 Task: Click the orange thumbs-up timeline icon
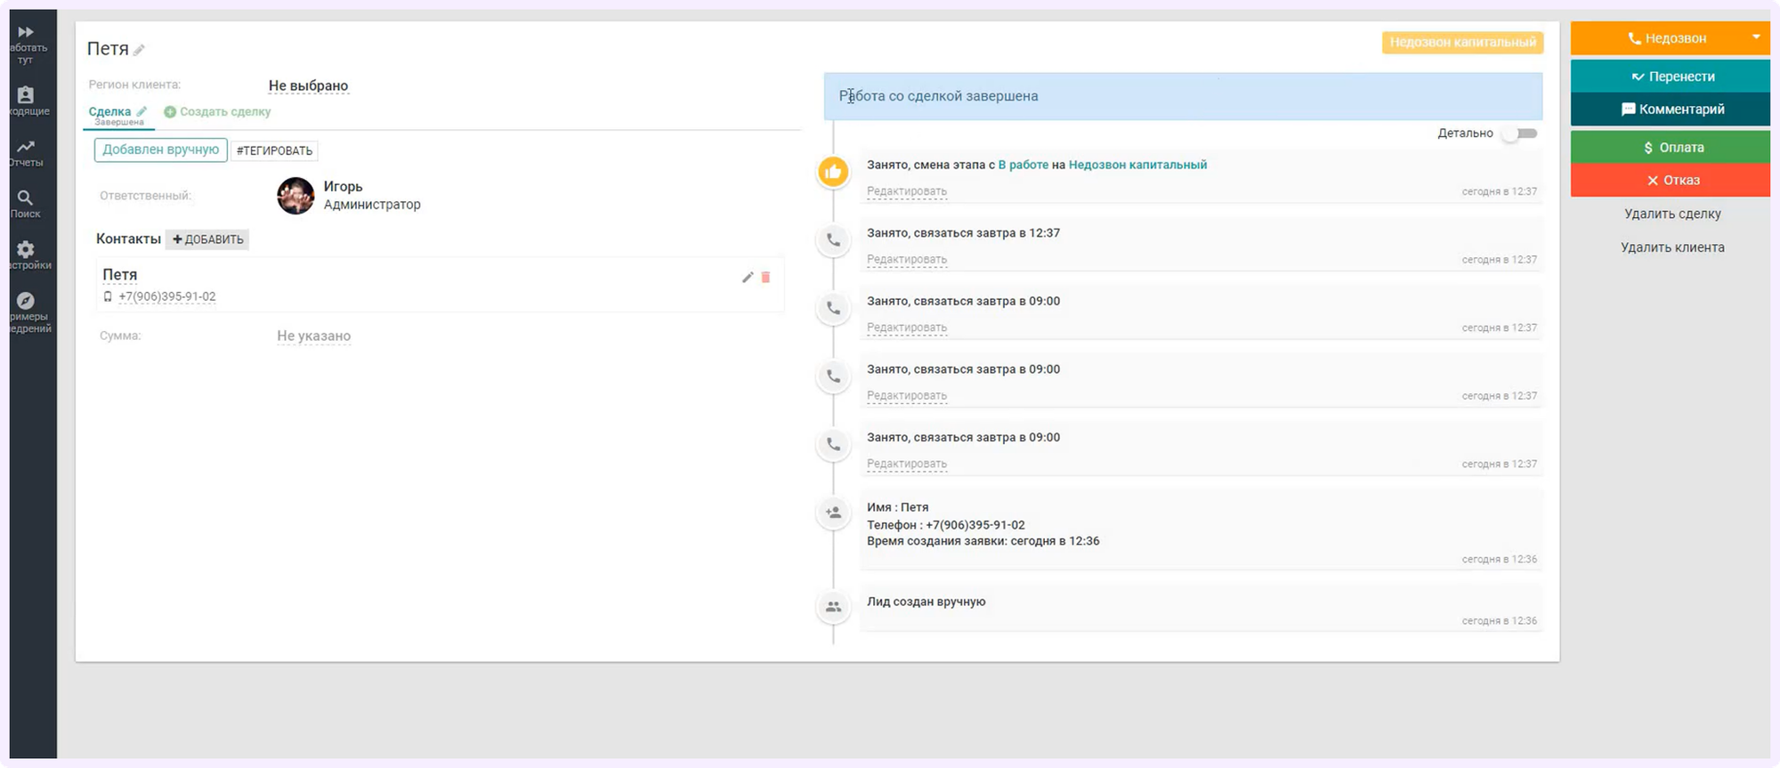click(x=834, y=172)
